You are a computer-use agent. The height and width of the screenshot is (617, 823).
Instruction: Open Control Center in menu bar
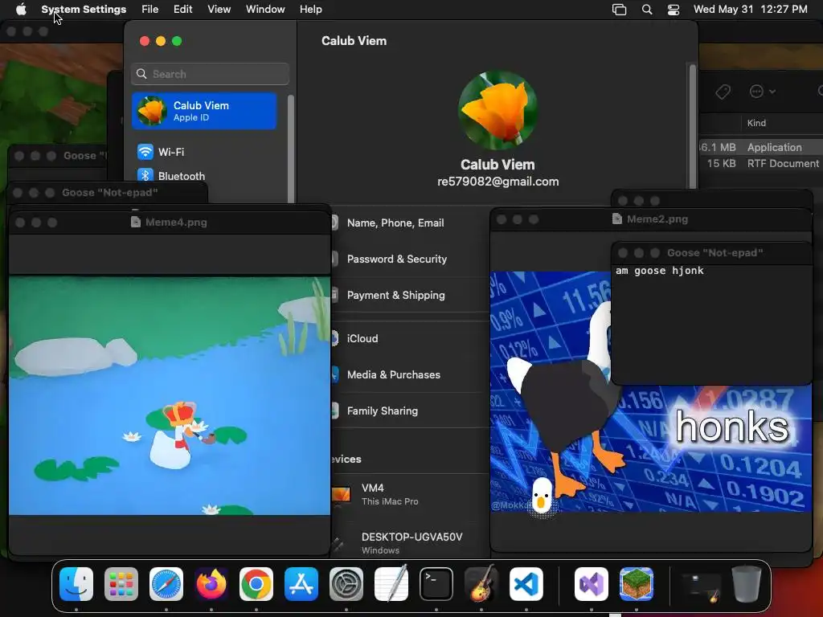674,10
